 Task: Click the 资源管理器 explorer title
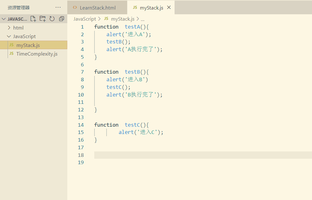18,8
